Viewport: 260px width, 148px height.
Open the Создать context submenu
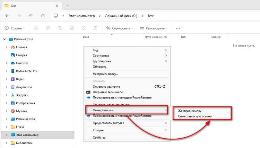[x=127, y=130]
